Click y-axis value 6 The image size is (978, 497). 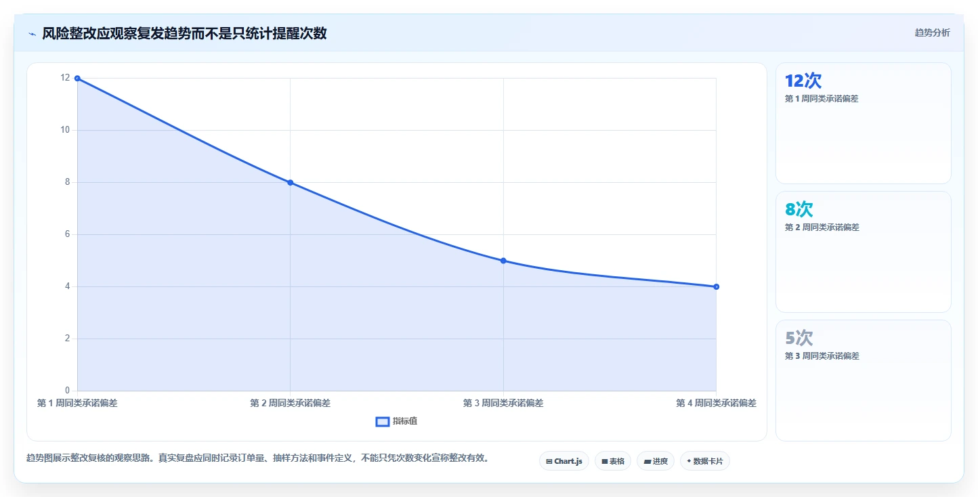[67, 234]
